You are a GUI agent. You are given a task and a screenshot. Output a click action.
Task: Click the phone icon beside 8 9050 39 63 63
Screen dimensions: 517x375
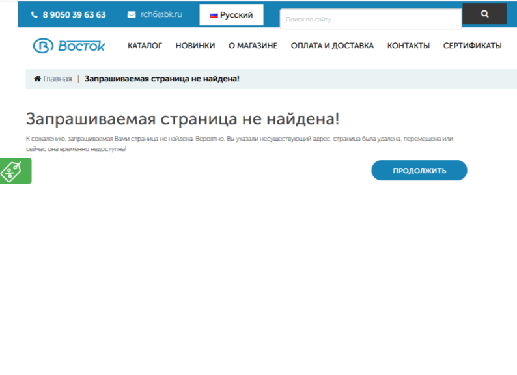tap(35, 14)
